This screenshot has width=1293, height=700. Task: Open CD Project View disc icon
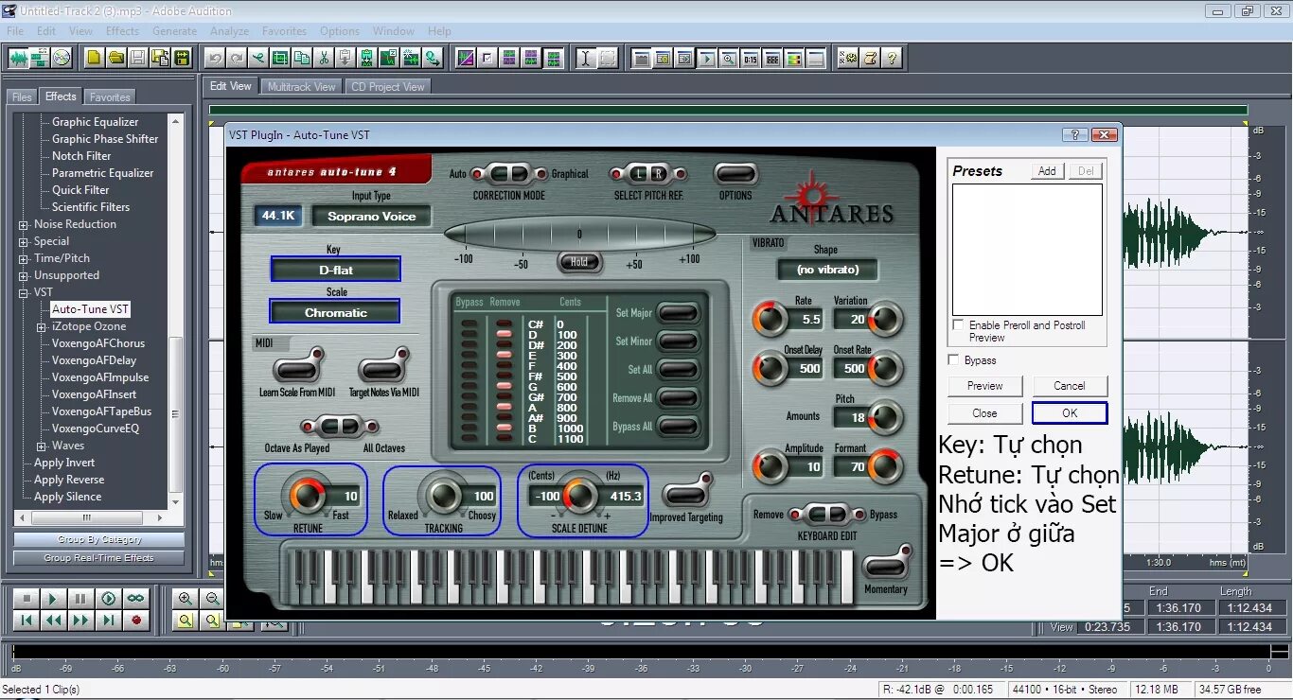tap(62, 58)
